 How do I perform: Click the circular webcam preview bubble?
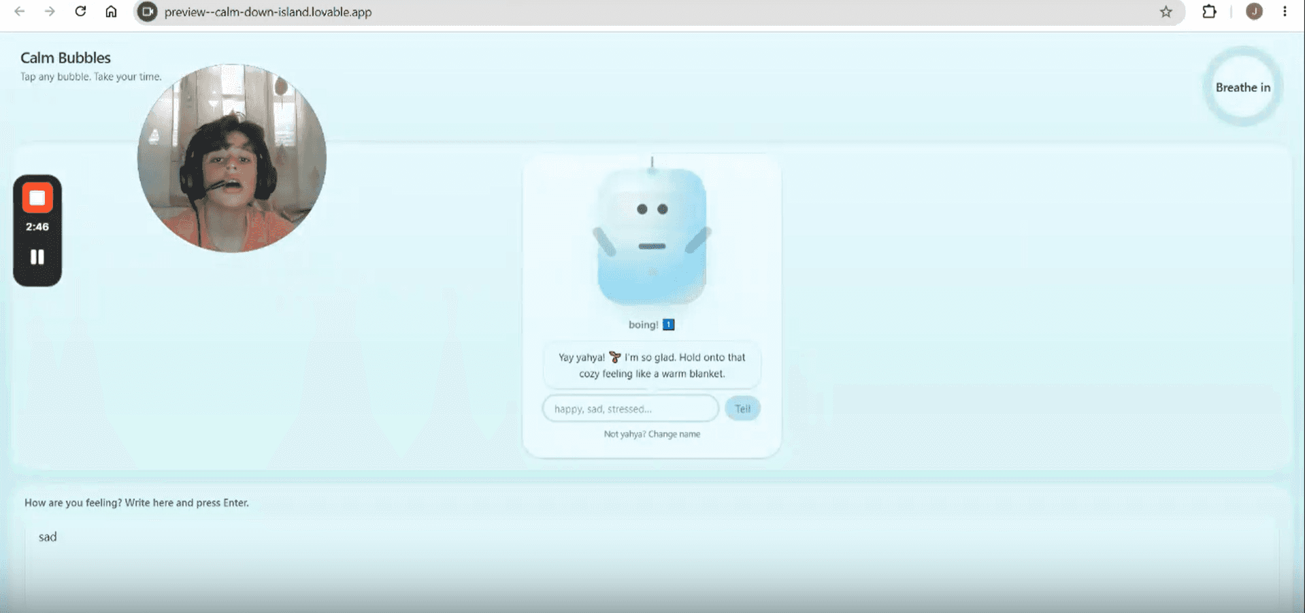tap(232, 159)
